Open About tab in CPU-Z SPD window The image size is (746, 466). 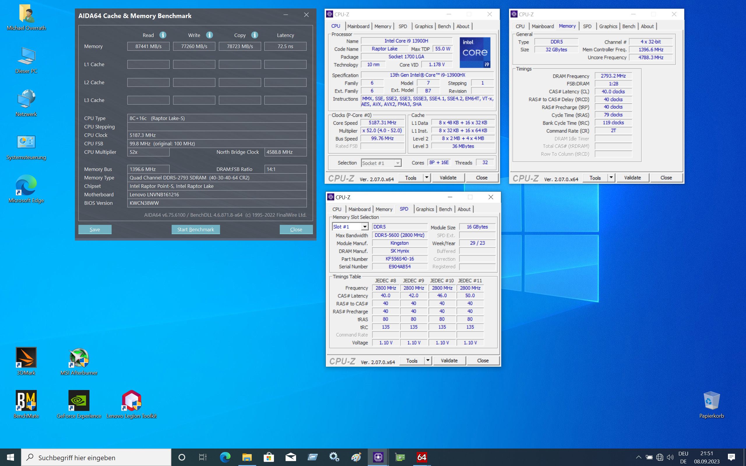464,209
